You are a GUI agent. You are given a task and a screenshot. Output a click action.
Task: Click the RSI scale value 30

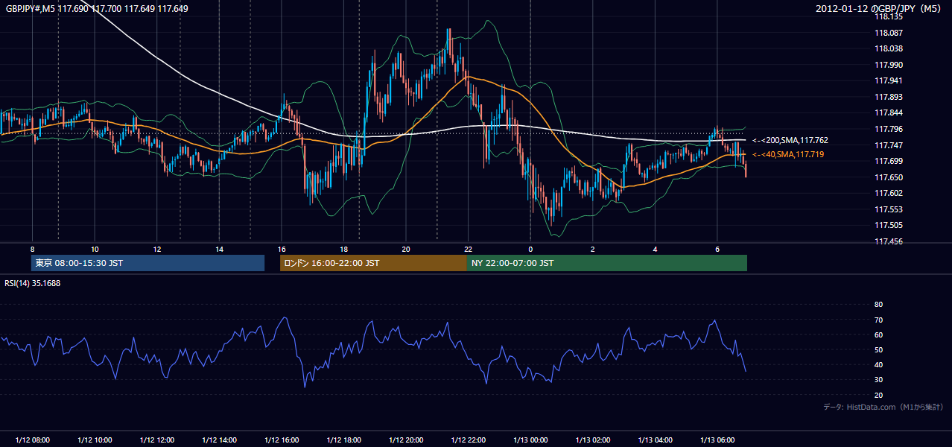878,380
